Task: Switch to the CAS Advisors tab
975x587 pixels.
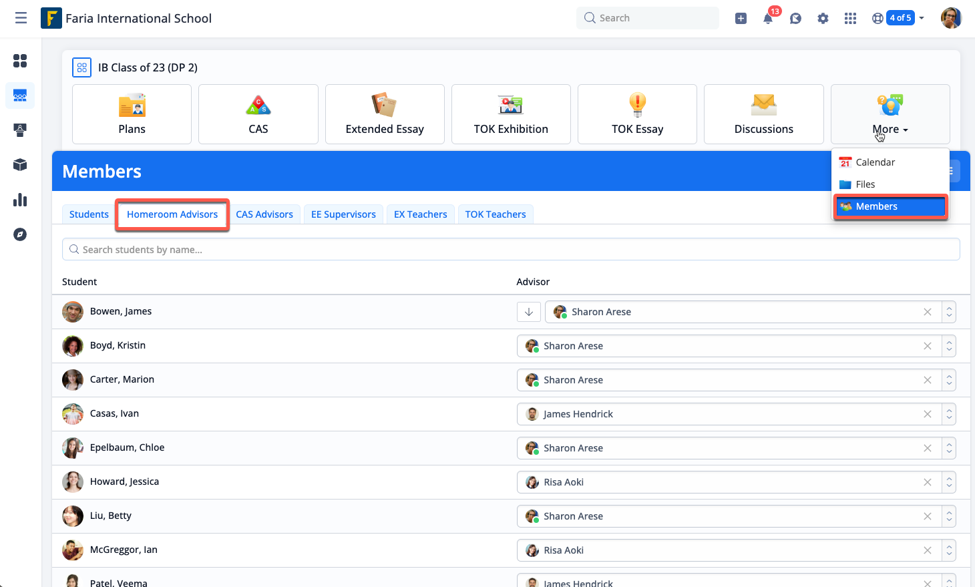Action: tap(264, 214)
